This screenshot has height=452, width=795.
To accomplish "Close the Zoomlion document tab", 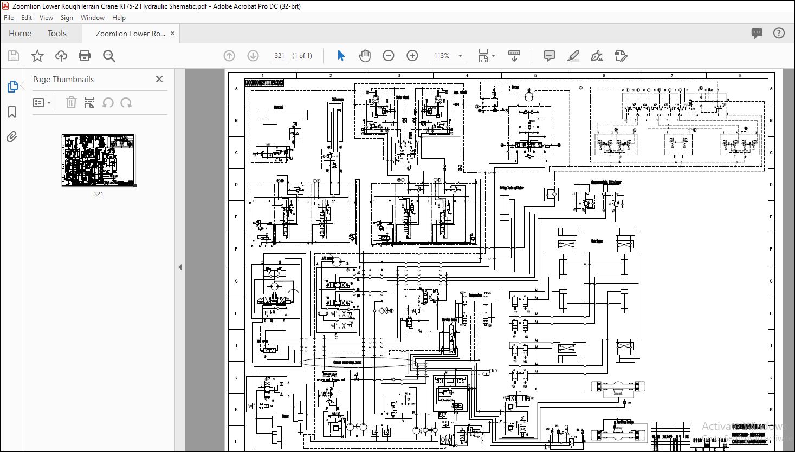I will (173, 34).
